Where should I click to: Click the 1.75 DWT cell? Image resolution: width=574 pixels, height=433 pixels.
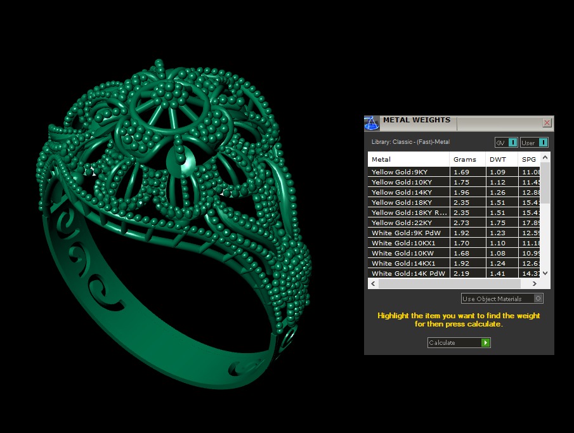502,223
